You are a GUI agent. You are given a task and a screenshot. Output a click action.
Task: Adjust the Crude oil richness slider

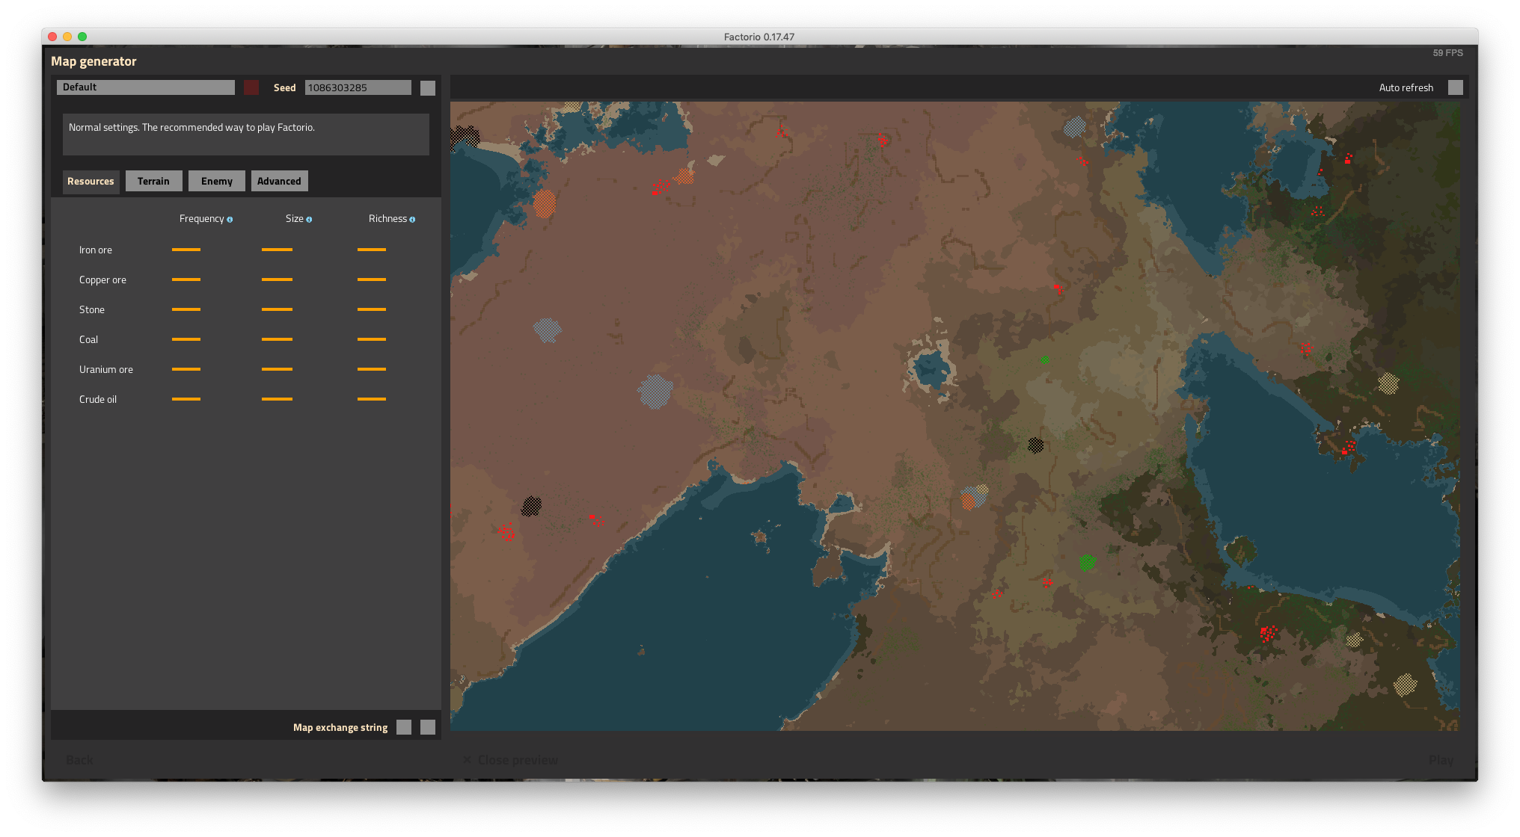(372, 399)
